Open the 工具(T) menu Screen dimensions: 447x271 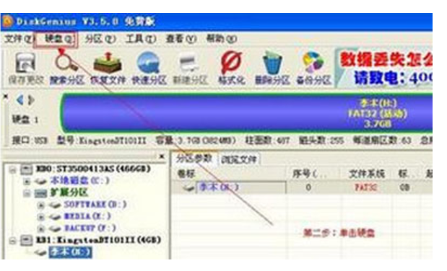point(141,39)
